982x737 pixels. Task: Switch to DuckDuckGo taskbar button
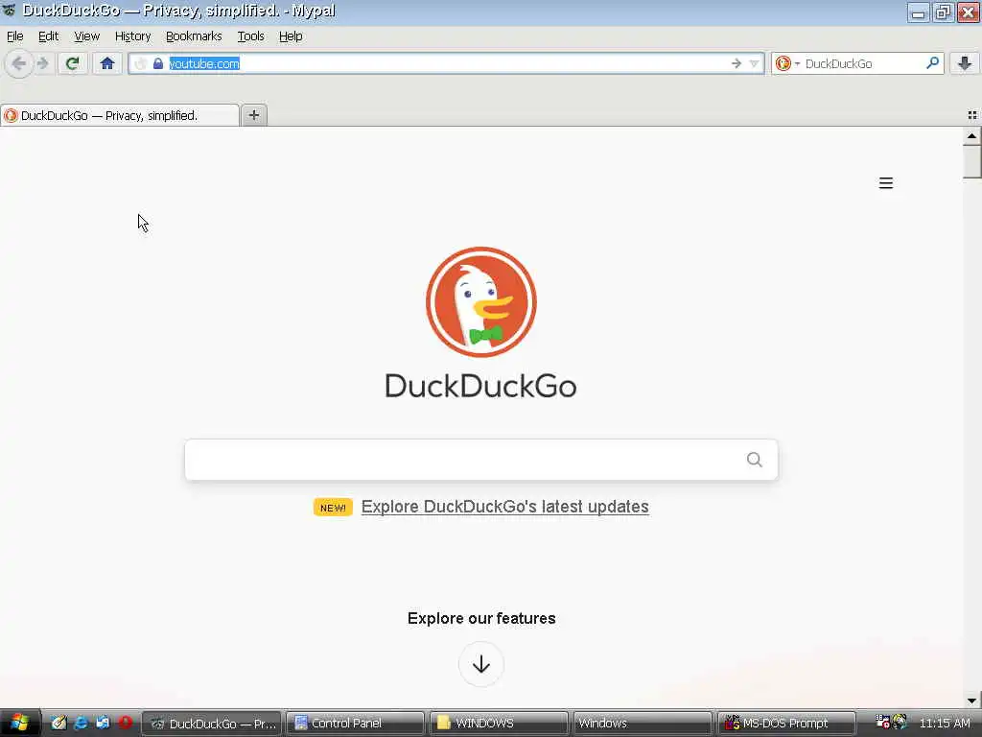212,724
